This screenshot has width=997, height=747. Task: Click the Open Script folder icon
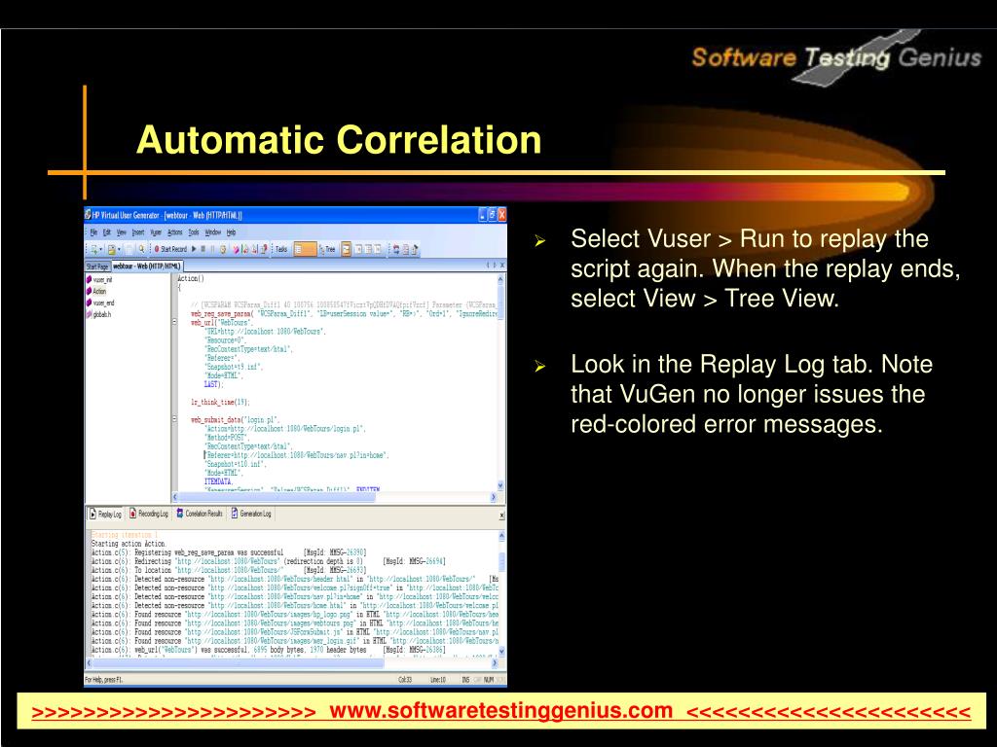pyautogui.click(x=112, y=249)
